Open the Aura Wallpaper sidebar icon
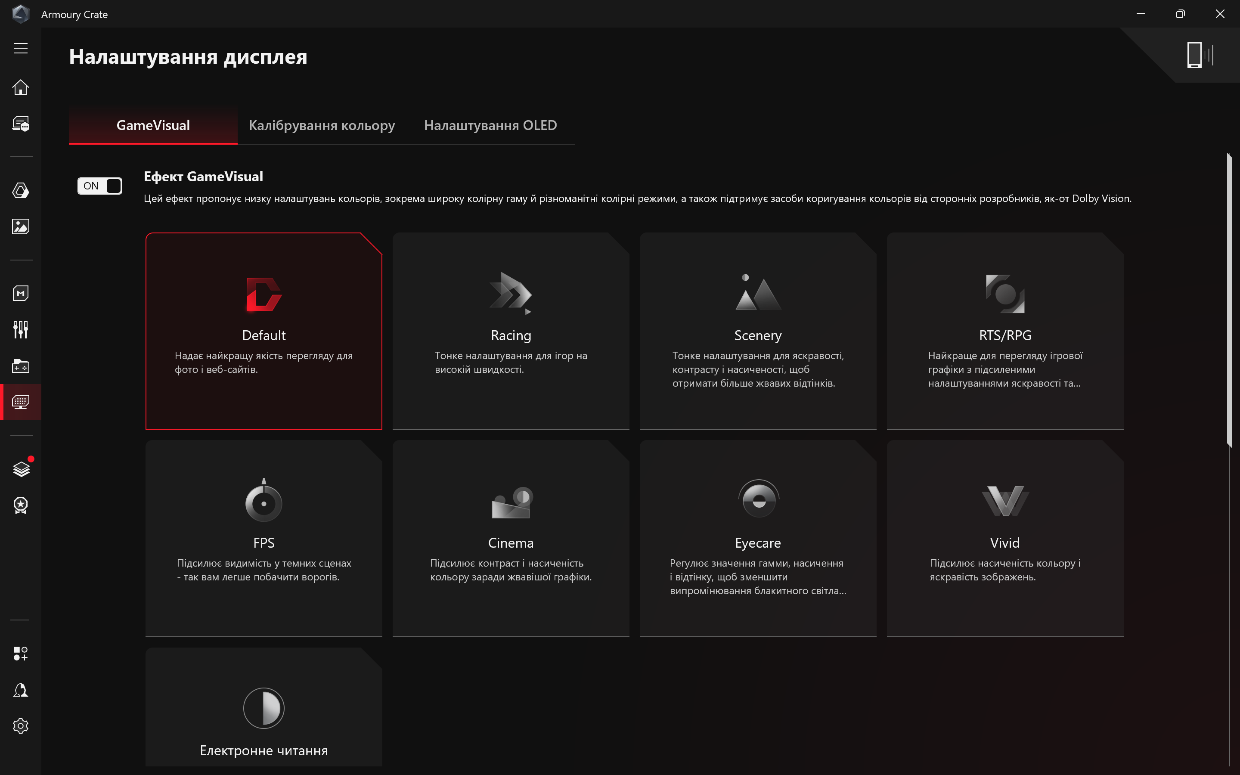This screenshot has width=1240, height=775. point(21,226)
